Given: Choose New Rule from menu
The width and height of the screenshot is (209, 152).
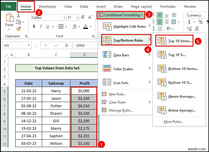Looking at the screenshot, I should pos(125,94).
